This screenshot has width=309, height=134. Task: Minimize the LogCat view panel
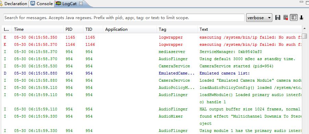click(301, 2)
